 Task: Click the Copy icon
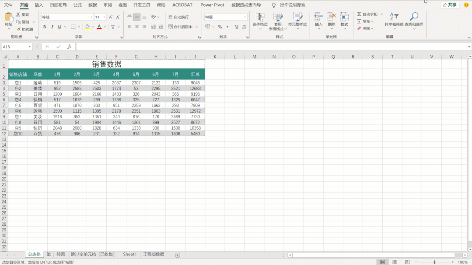pyautogui.click(x=18, y=22)
